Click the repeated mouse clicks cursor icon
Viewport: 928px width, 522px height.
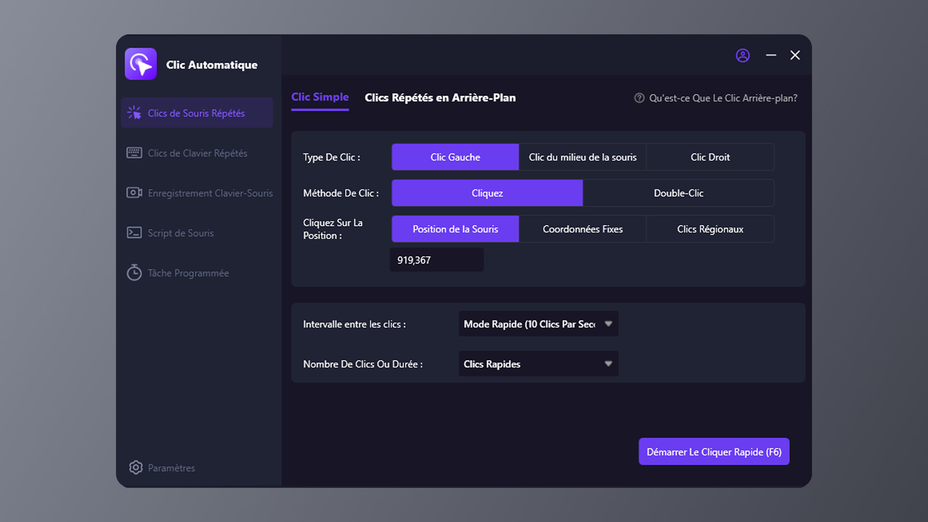click(x=134, y=113)
